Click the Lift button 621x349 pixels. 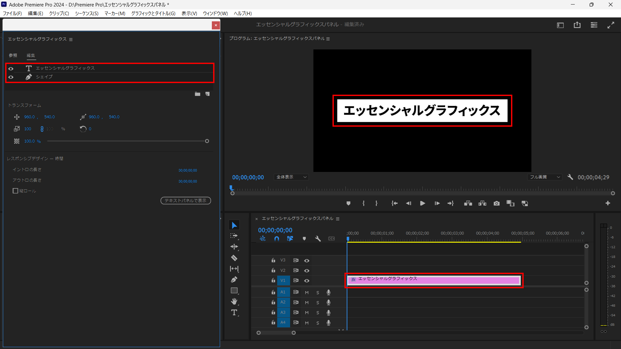pyautogui.click(x=468, y=203)
